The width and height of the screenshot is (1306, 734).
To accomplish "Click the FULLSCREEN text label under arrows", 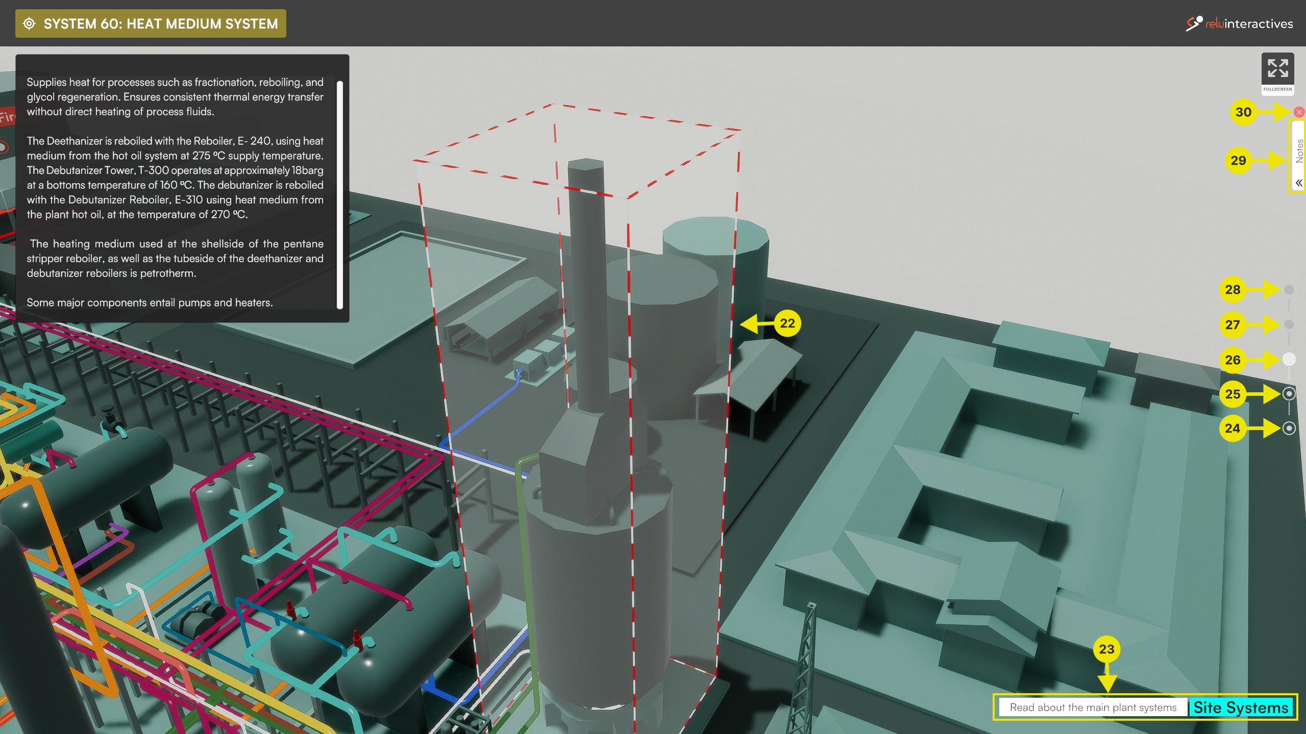I will point(1277,89).
